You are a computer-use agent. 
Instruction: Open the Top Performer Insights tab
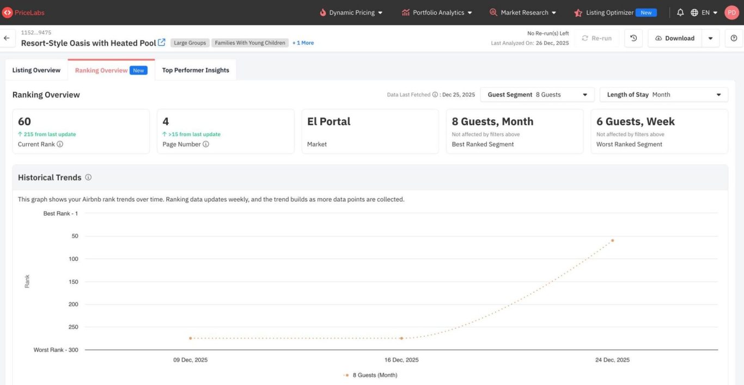coord(196,70)
